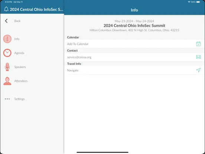Click the Info header title

tap(134, 10)
